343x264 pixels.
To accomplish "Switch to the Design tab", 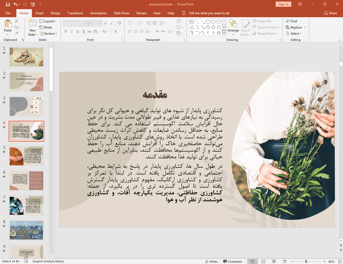I will point(55,13).
